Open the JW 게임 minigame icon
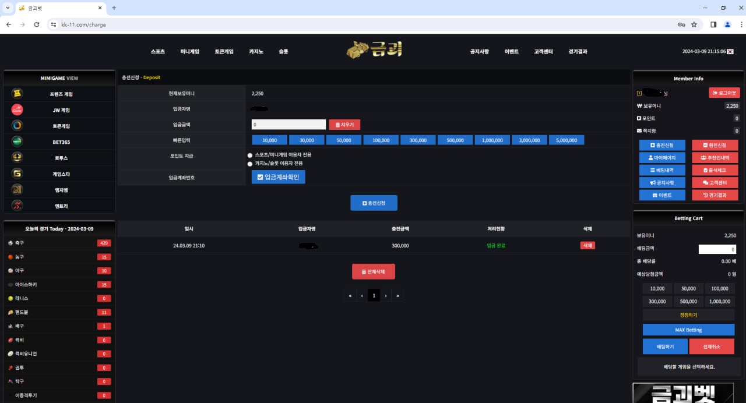Screen dimensions: 746x403 coord(17,109)
